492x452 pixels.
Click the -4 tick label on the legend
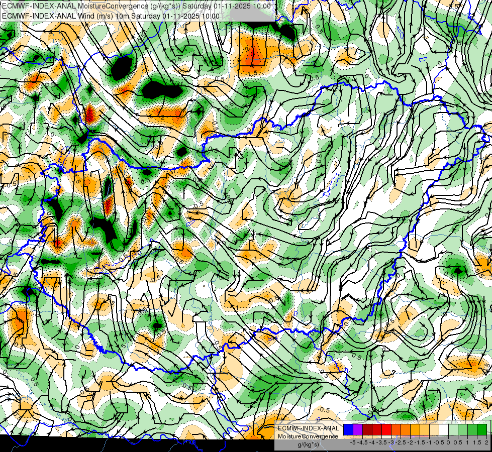coord(372,442)
